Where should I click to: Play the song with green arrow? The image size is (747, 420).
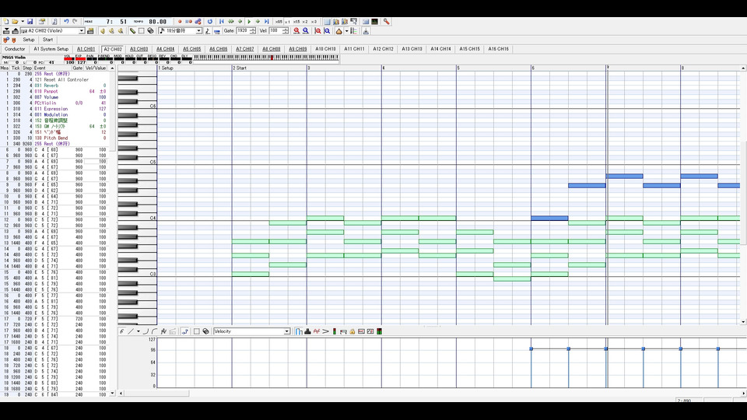tap(249, 22)
